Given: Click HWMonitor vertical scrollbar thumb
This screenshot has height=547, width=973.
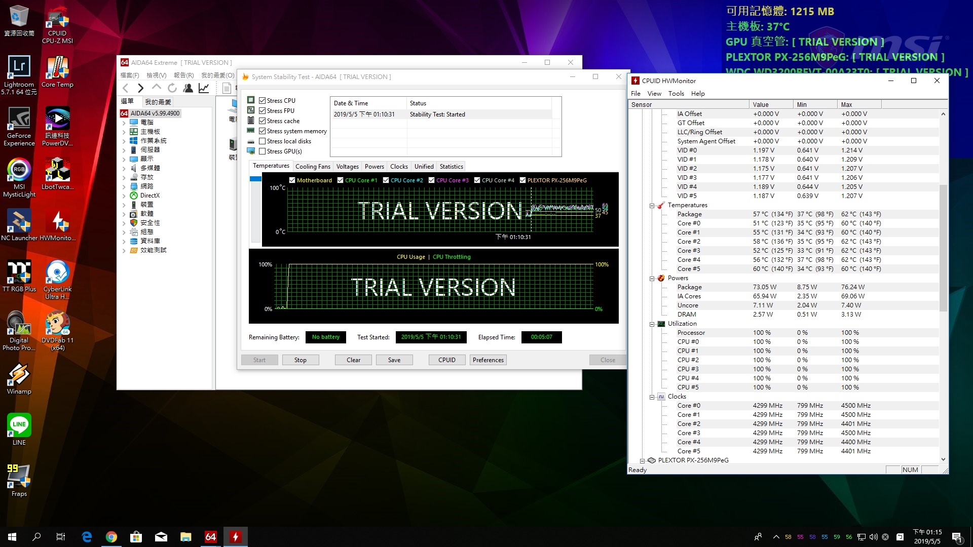Looking at the screenshot, I should point(943,248).
